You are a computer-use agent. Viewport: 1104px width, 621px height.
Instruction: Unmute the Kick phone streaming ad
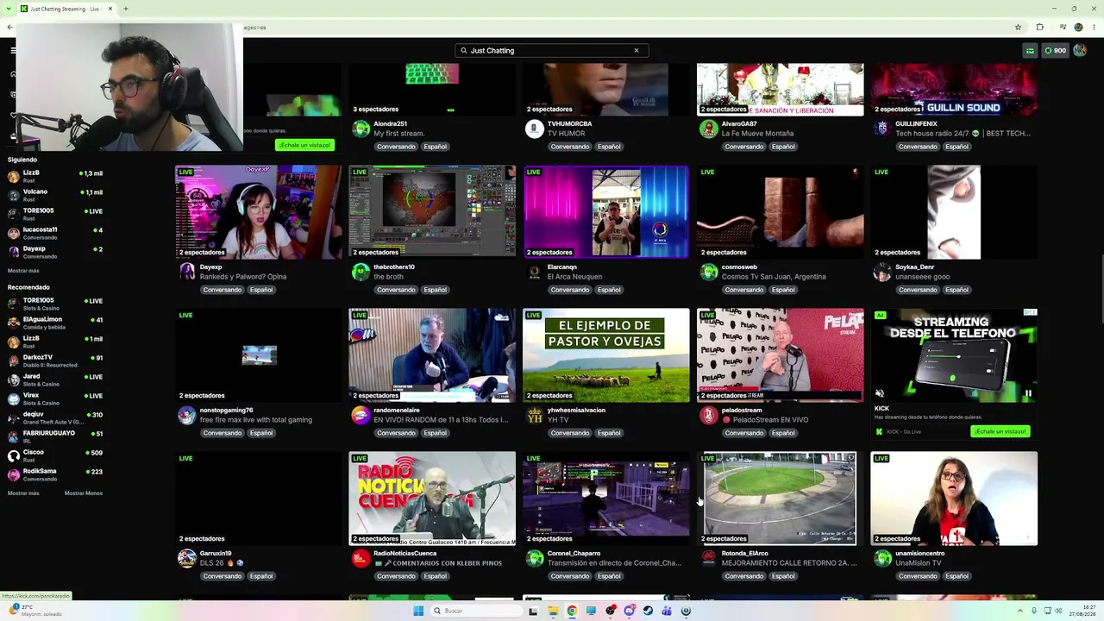(x=880, y=394)
